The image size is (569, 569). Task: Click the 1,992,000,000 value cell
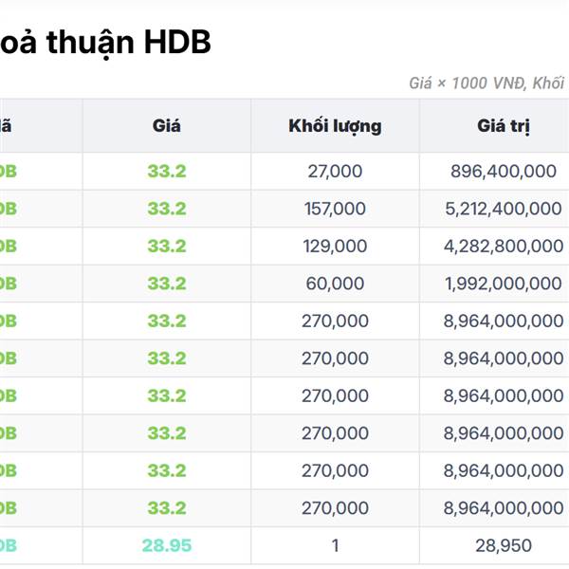pyautogui.click(x=504, y=284)
